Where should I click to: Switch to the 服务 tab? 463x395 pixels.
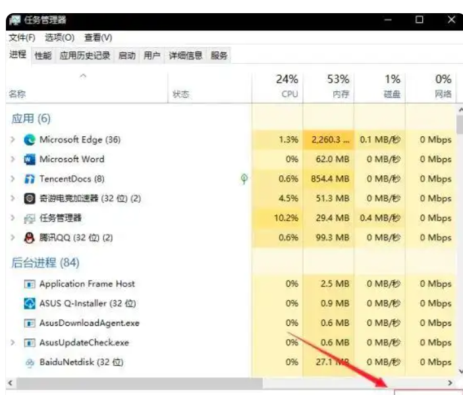[x=219, y=55]
